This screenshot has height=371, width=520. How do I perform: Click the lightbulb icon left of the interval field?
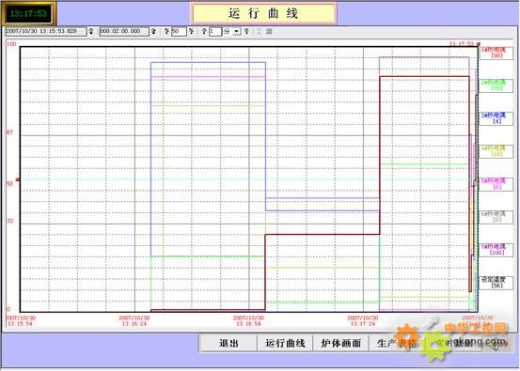[x=204, y=32]
